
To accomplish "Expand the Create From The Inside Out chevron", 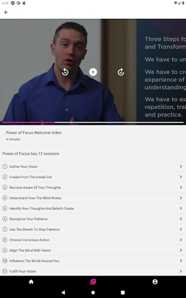I will coord(181,177).
